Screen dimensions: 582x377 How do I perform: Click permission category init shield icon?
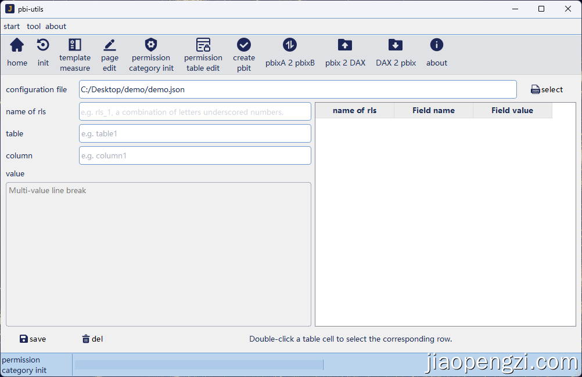(151, 45)
